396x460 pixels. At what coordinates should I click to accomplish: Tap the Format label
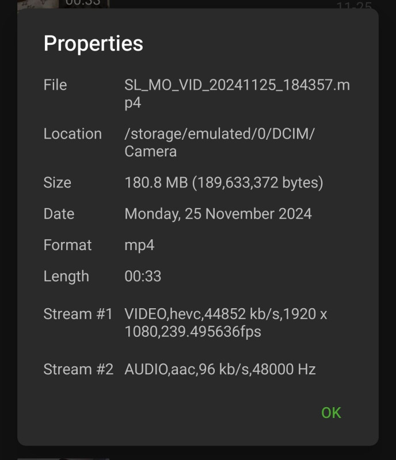coord(67,245)
